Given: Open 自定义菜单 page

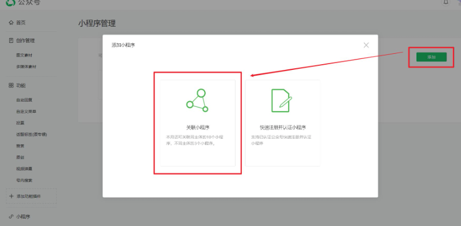Looking at the screenshot, I should click(x=26, y=112).
